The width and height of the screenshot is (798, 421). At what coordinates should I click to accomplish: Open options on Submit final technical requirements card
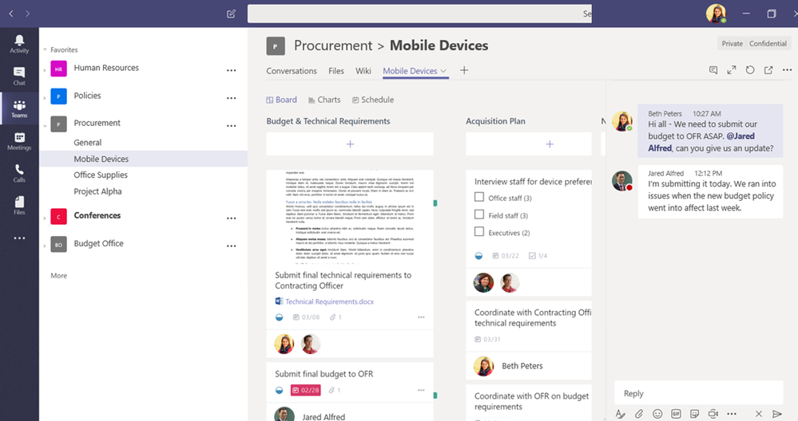tap(421, 317)
